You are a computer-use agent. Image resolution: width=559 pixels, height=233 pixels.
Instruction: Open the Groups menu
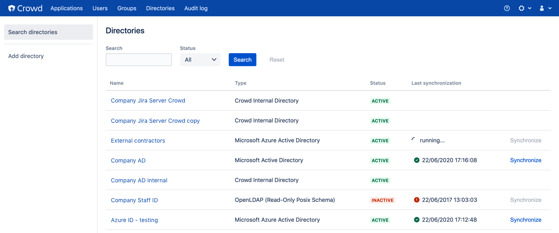[x=127, y=8]
